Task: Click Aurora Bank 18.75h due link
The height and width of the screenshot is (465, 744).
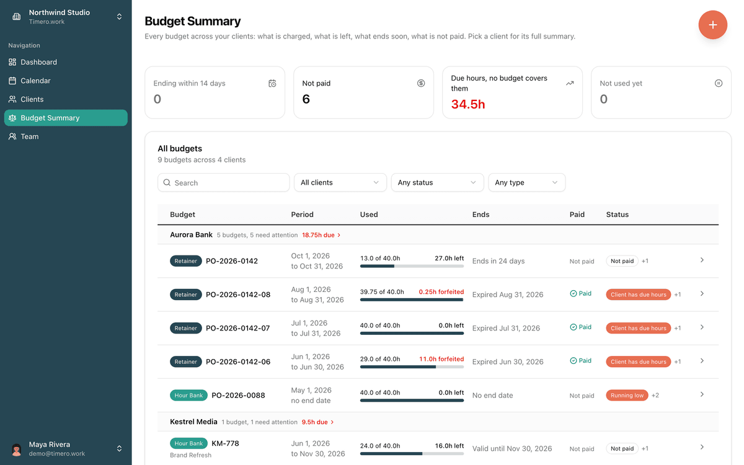Action: pyautogui.click(x=322, y=236)
